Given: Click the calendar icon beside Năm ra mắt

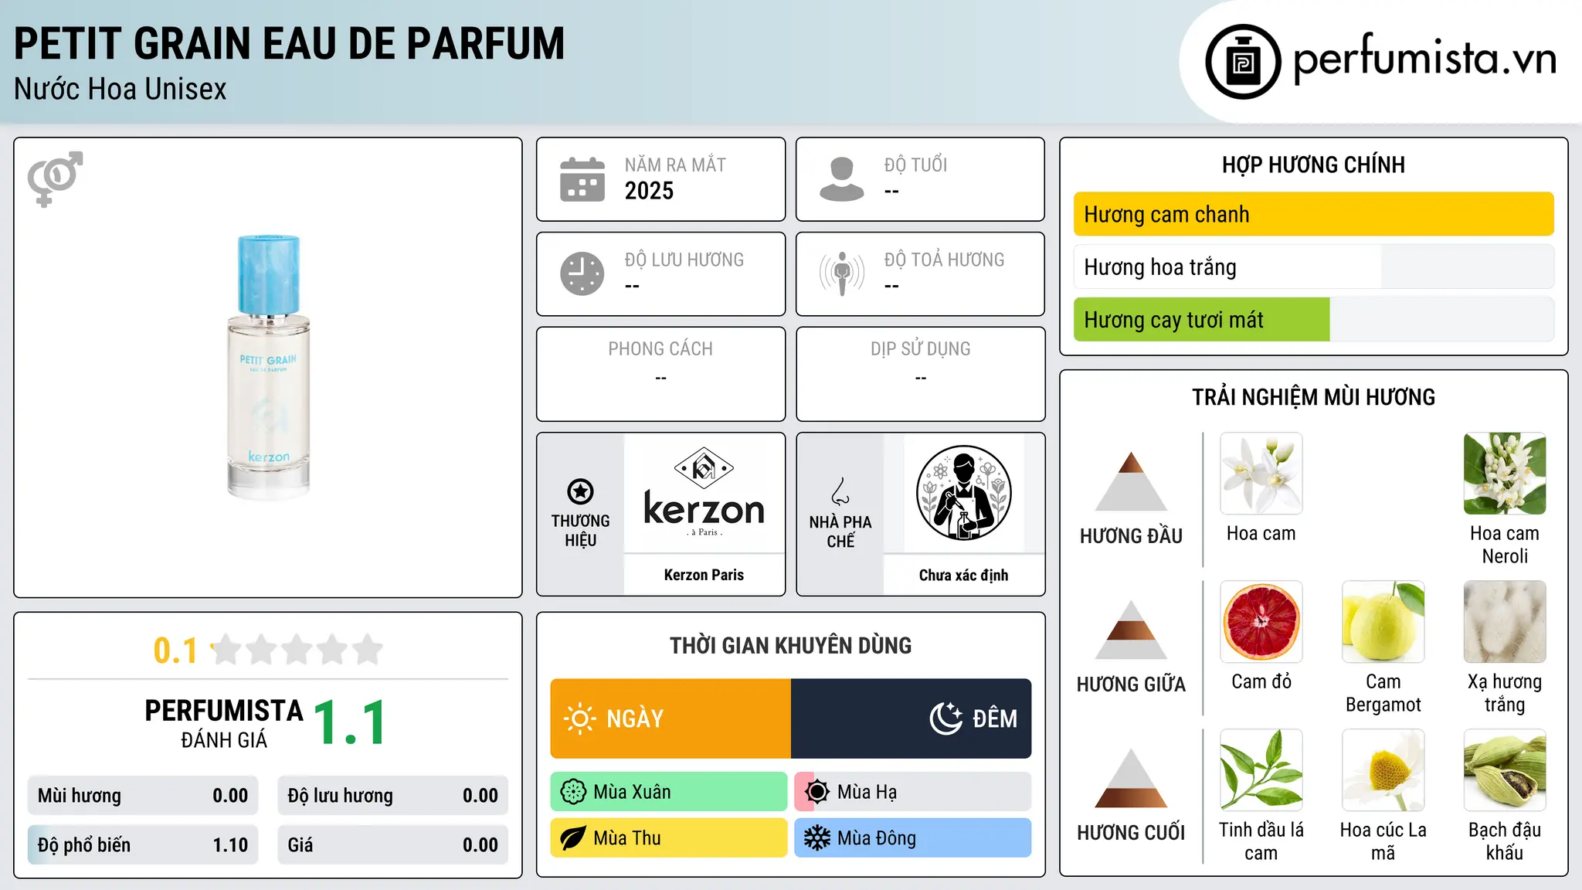Looking at the screenshot, I should (x=582, y=179).
